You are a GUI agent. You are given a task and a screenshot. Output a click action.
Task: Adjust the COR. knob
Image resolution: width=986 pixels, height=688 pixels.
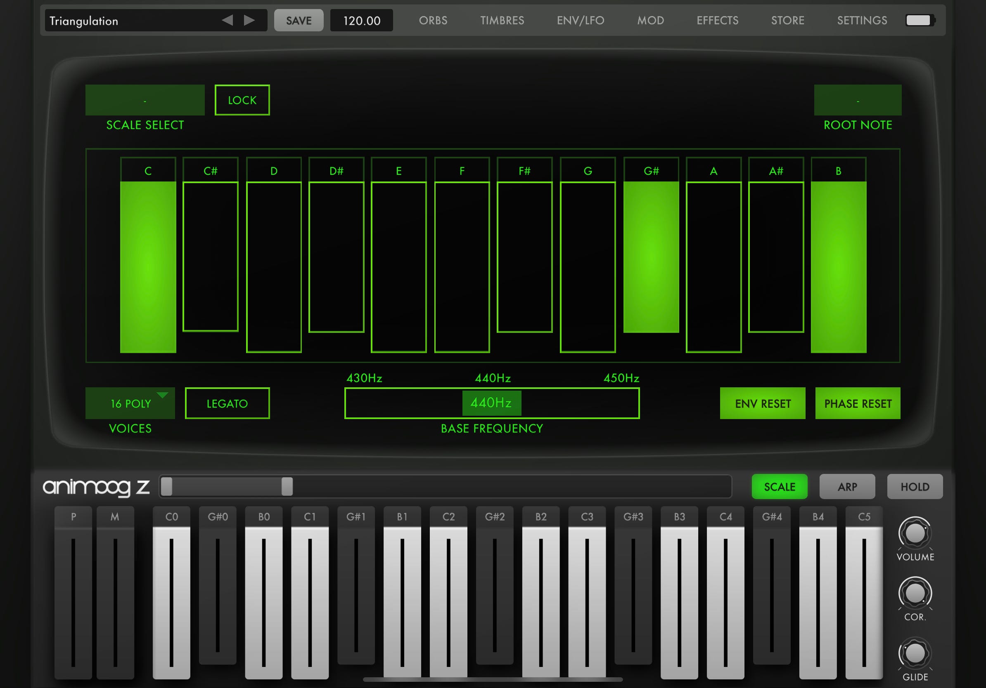pos(915,593)
